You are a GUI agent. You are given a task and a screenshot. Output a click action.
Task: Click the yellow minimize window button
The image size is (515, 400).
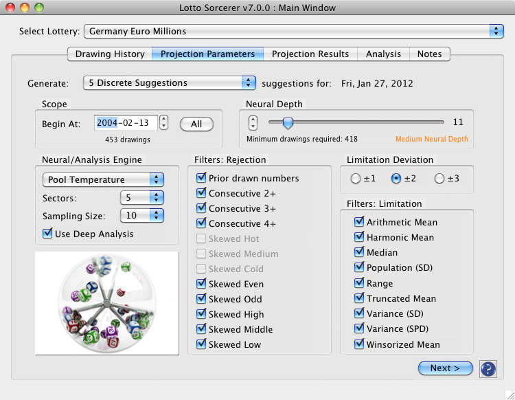pyautogui.click(x=25, y=8)
